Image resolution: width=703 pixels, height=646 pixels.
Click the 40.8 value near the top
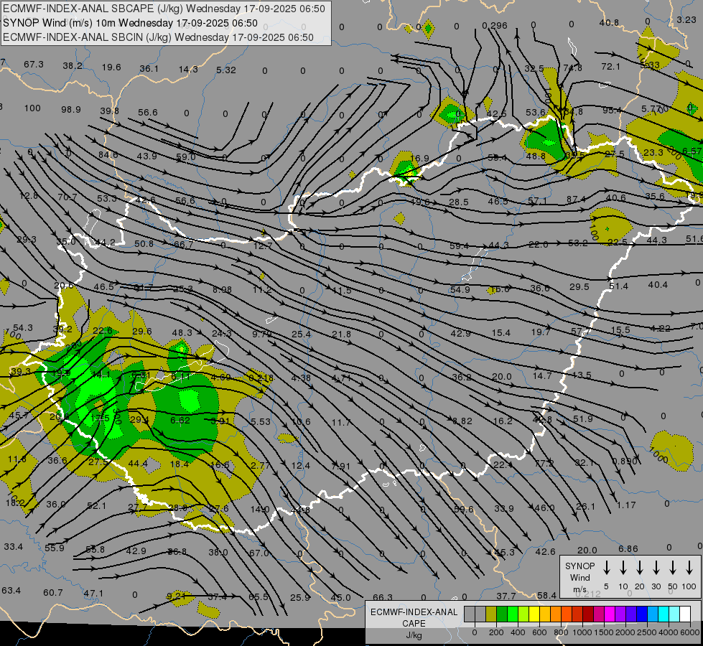pyautogui.click(x=609, y=23)
